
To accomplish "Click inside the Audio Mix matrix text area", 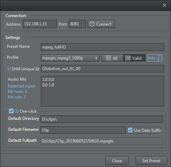I will pos(103,91).
